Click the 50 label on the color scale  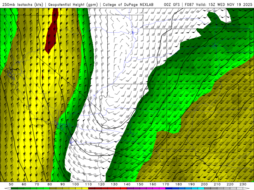pyautogui.click(x=11, y=184)
